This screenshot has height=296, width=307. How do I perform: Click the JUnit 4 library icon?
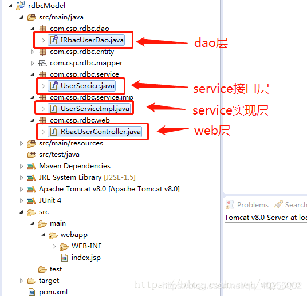coord(32,200)
